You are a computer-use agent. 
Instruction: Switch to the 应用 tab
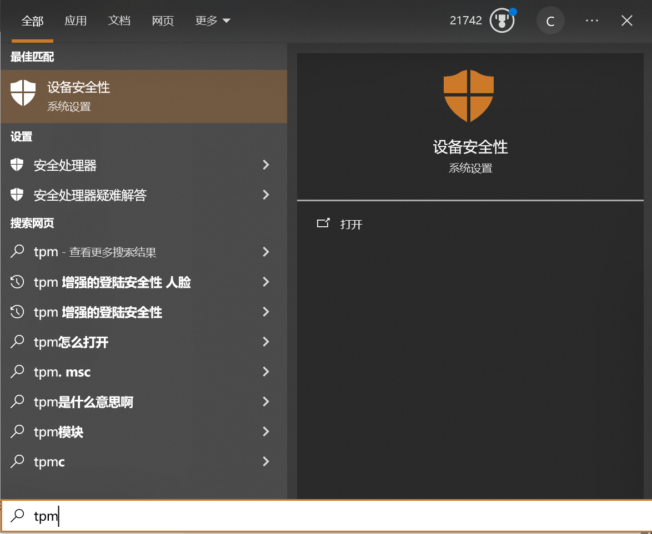(x=76, y=20)
